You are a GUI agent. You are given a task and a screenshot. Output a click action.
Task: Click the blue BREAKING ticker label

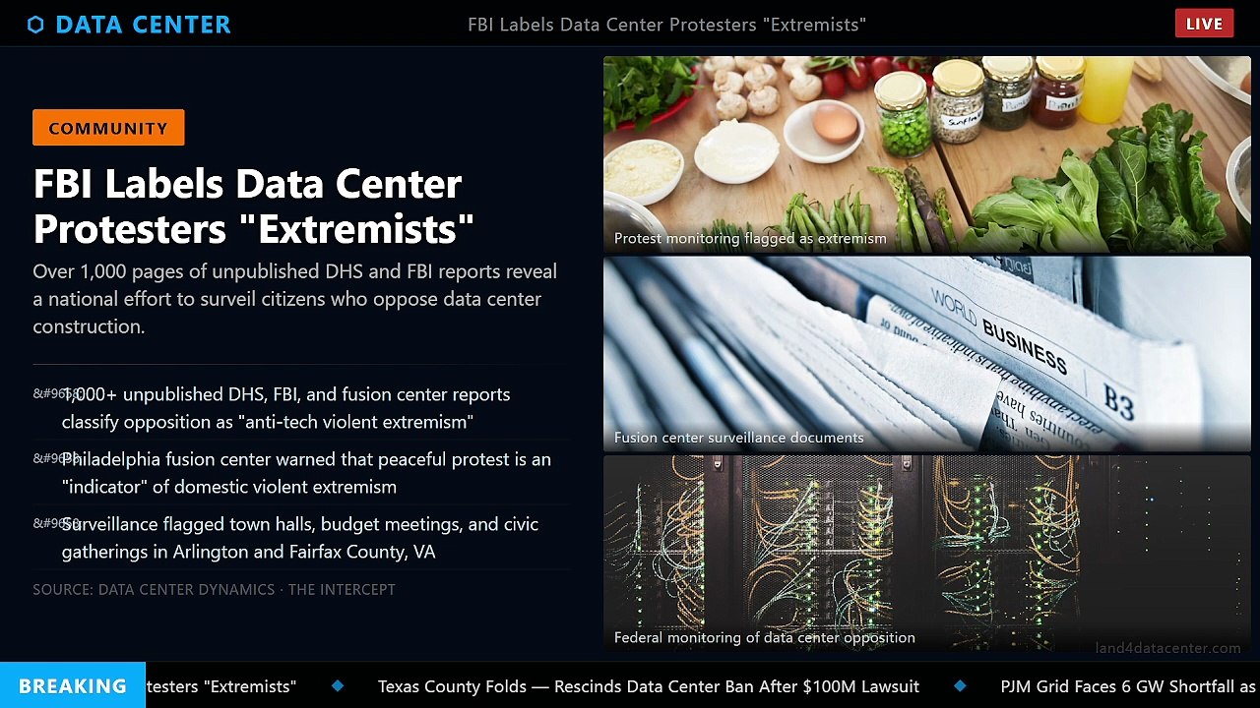coord(73,686)
